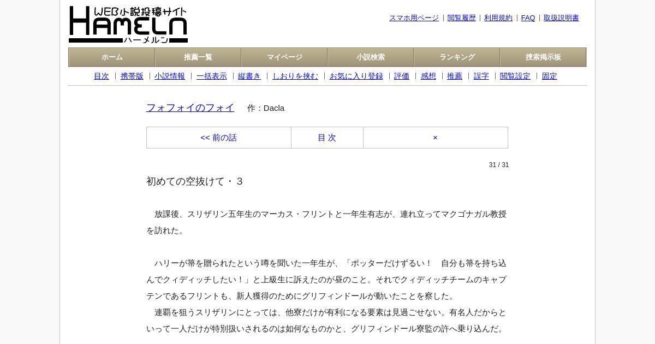Click the × next-chapter cell
The height and width of the screenshot is (344, 655).
pyautogui.click(x=436, y=138)
